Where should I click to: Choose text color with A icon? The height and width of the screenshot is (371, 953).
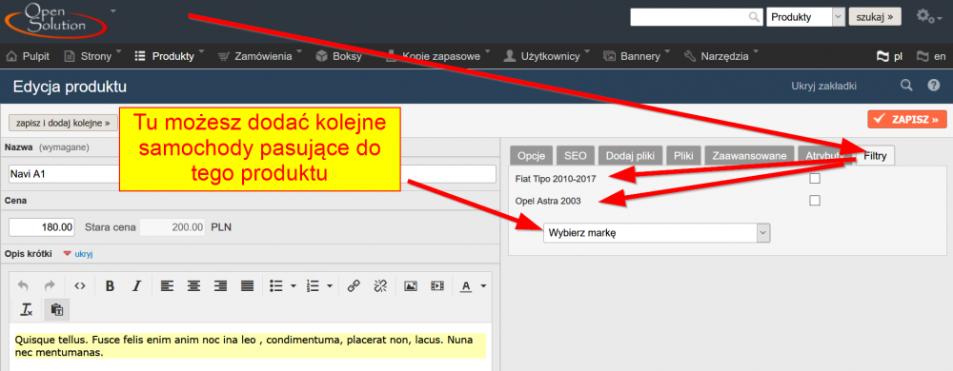click(466, 286)
